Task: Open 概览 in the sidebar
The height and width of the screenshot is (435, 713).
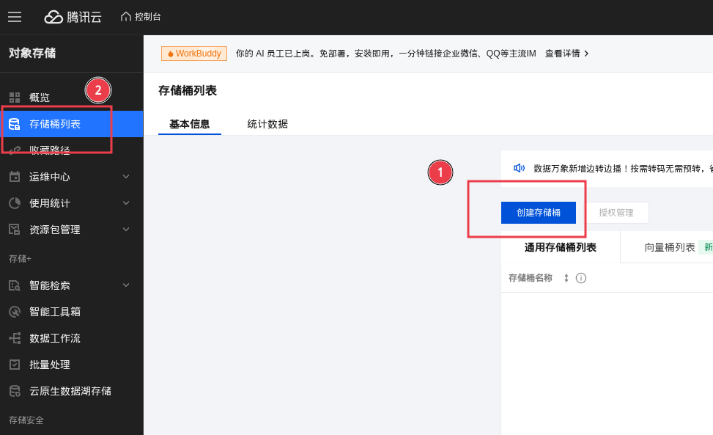Action: coord(71,98)
